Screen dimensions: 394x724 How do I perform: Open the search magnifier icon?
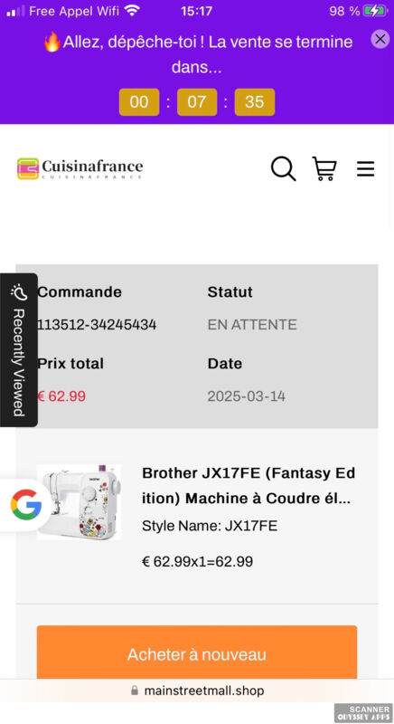284,168
